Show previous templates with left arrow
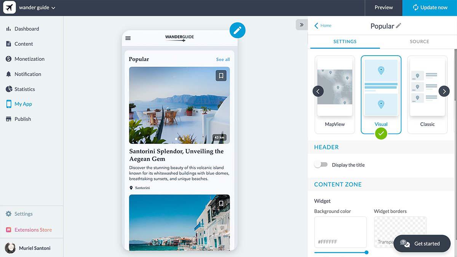The image size is (457, 257). pos(318,91)
